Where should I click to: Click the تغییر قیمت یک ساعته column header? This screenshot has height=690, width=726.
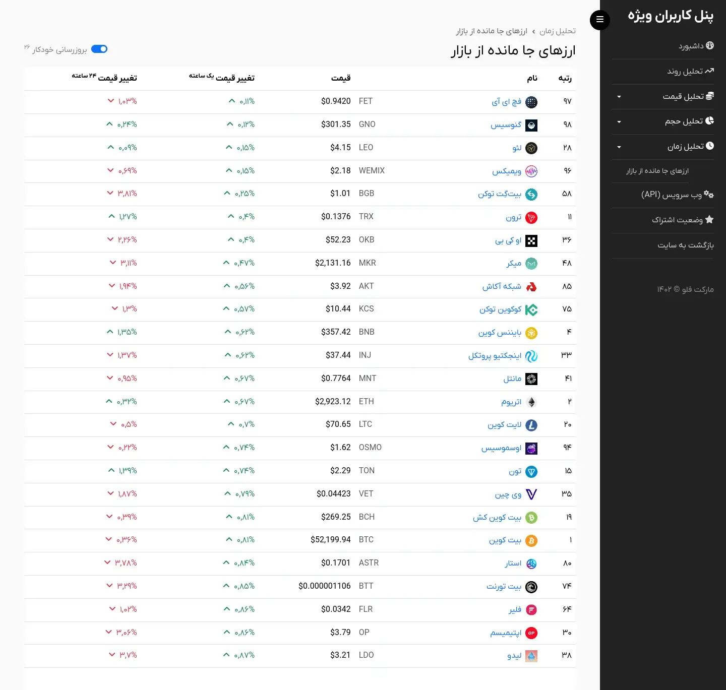(x=222, y=77)
